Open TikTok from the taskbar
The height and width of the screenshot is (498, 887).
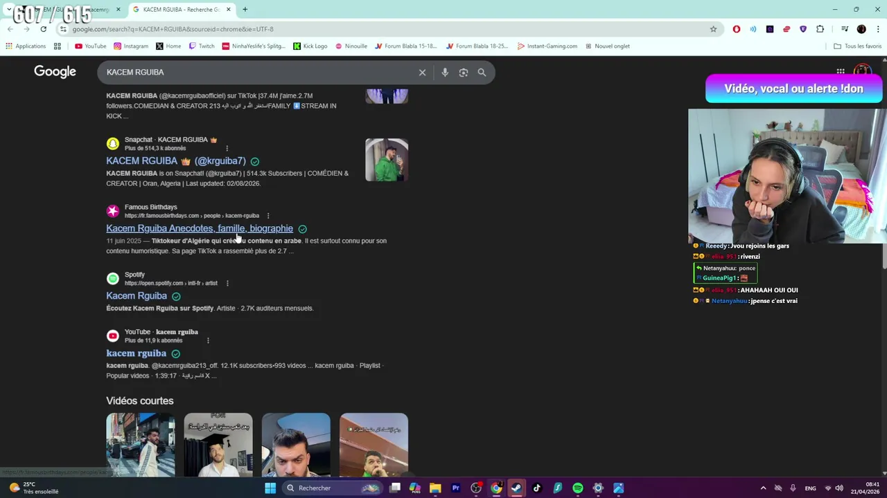coord(536,488)
